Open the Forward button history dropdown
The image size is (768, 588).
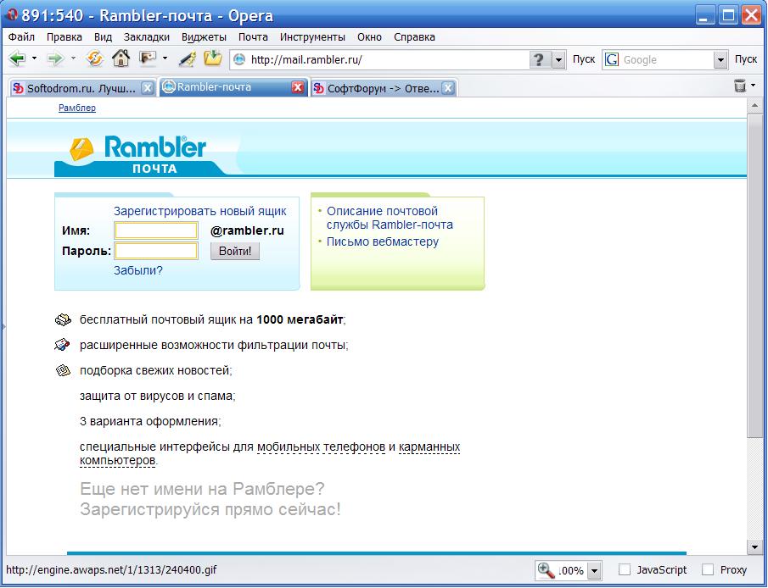[x=74, y=58]
